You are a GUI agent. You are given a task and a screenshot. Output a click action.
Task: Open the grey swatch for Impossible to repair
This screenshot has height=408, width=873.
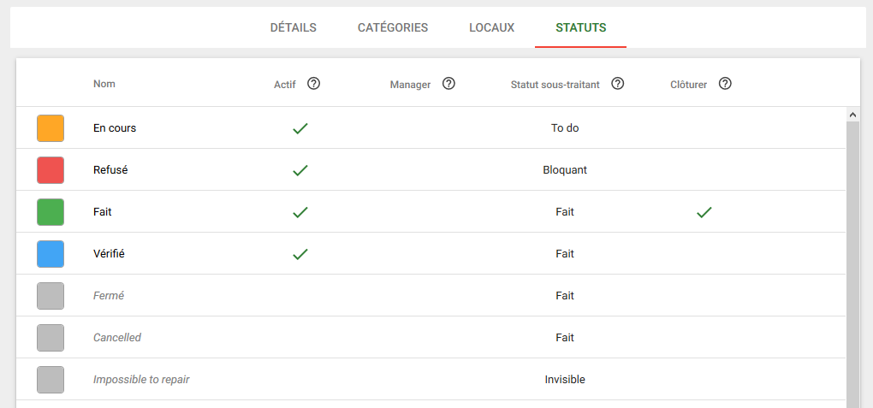(50, 380)
